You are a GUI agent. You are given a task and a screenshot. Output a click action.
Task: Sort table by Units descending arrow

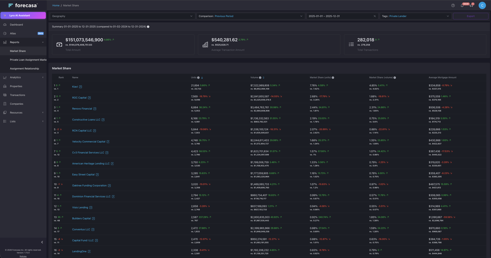(202, 78)
